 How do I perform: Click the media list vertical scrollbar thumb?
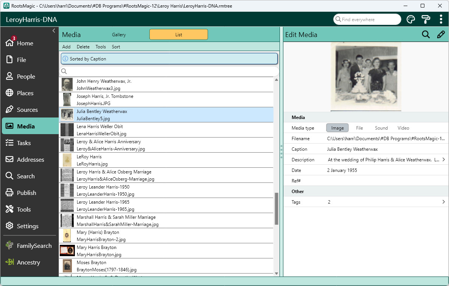[277, 209]
